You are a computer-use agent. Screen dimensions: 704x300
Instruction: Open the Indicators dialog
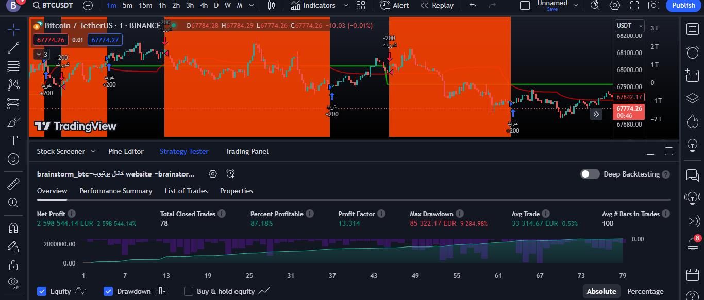point(313,5)
